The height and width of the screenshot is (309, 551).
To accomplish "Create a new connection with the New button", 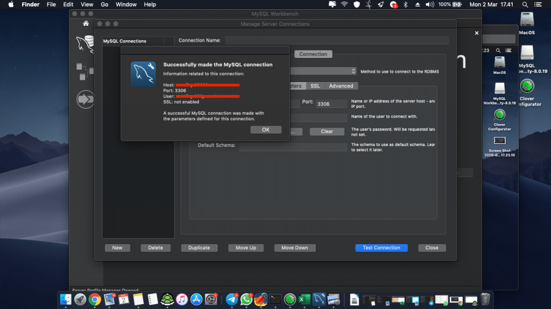I will click(117, 247).
